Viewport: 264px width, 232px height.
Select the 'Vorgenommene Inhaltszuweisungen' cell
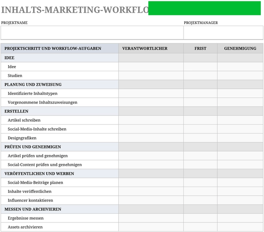[60, 103]
